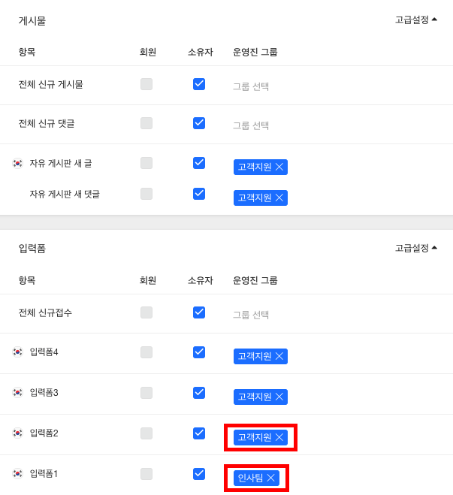Open 그룹 선택 dropdown for 전체 신규접수
453x495 pixels.
click(x=251, y=315)
